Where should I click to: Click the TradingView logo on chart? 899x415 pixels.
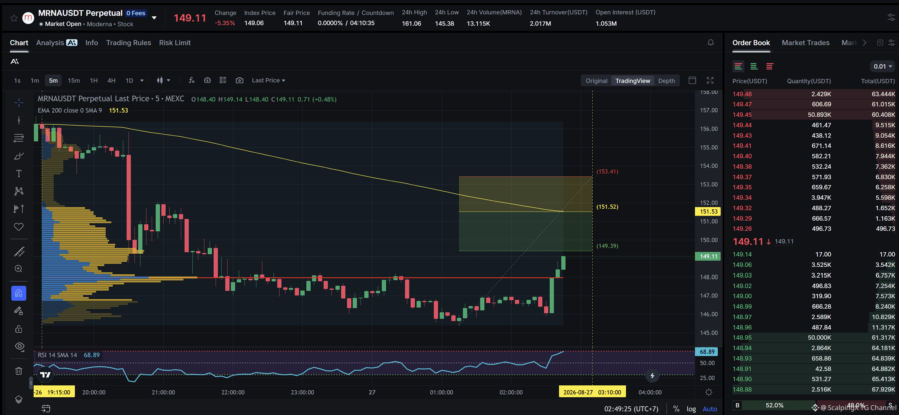pos(46,375)
